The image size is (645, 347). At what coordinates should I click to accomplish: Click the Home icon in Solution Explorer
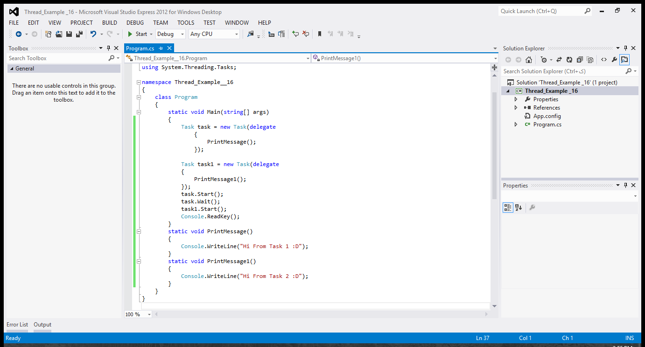529,60
